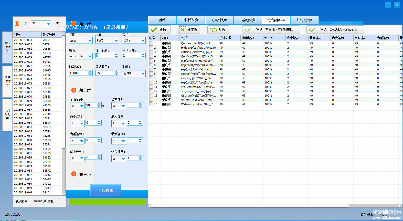This screenshot has height=221, width=403.
Task: Increase 计划码数 with the spinner arrows
Action: coord(116,54)
